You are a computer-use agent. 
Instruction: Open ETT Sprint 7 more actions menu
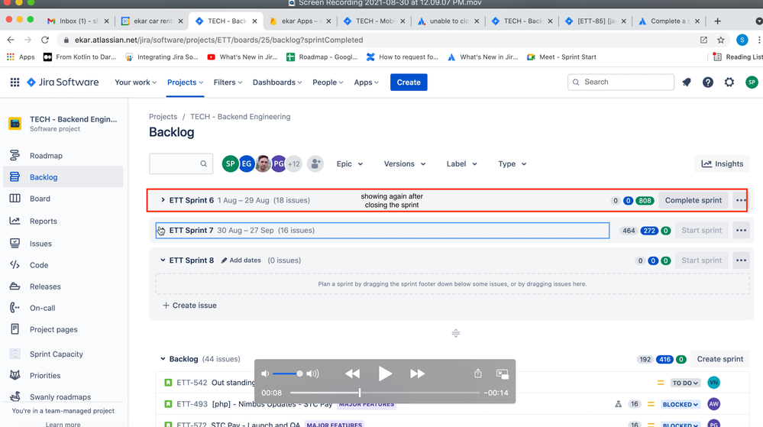pos(741,230)
